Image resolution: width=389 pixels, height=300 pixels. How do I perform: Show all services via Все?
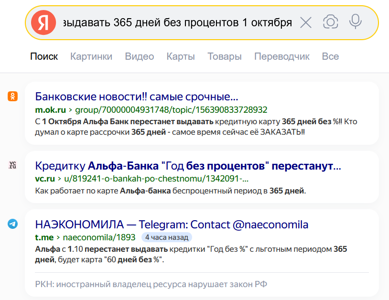coord(330,56)
